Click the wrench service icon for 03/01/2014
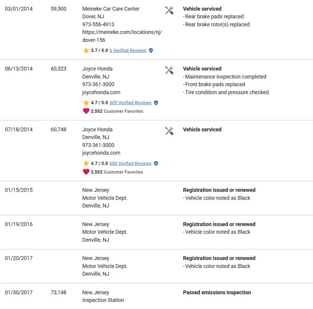The height and width of the screenshot is (309, 313). coord(169,10)
